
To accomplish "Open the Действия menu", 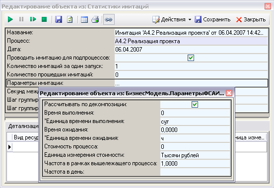I will point(169,19).
